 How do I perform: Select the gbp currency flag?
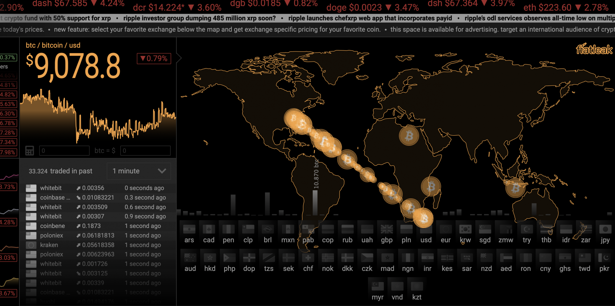(x=387, y=229)
